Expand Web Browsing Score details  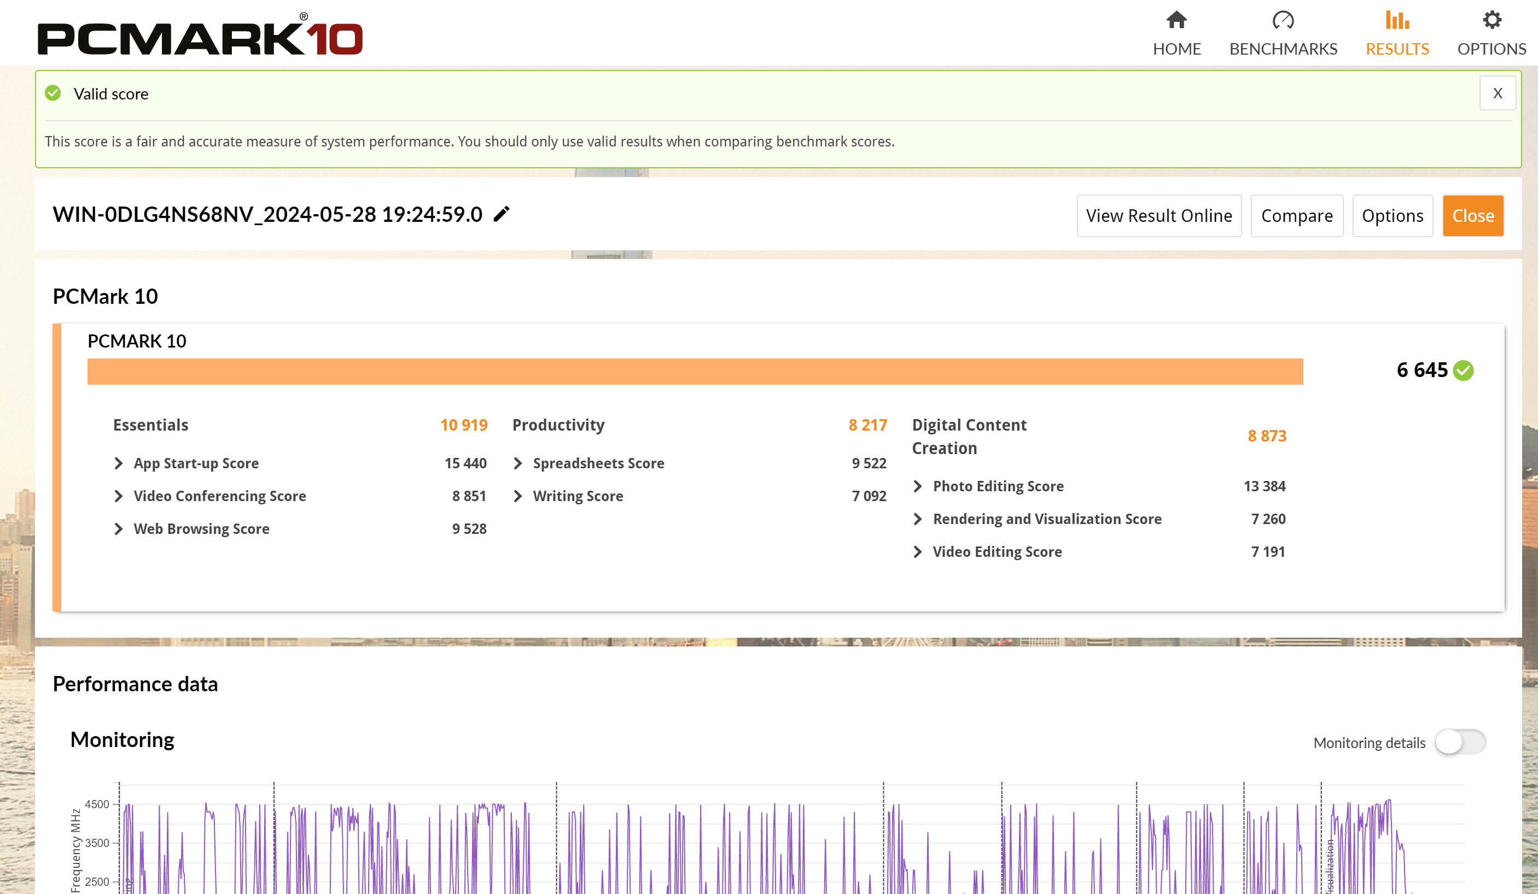pos(118,530)
